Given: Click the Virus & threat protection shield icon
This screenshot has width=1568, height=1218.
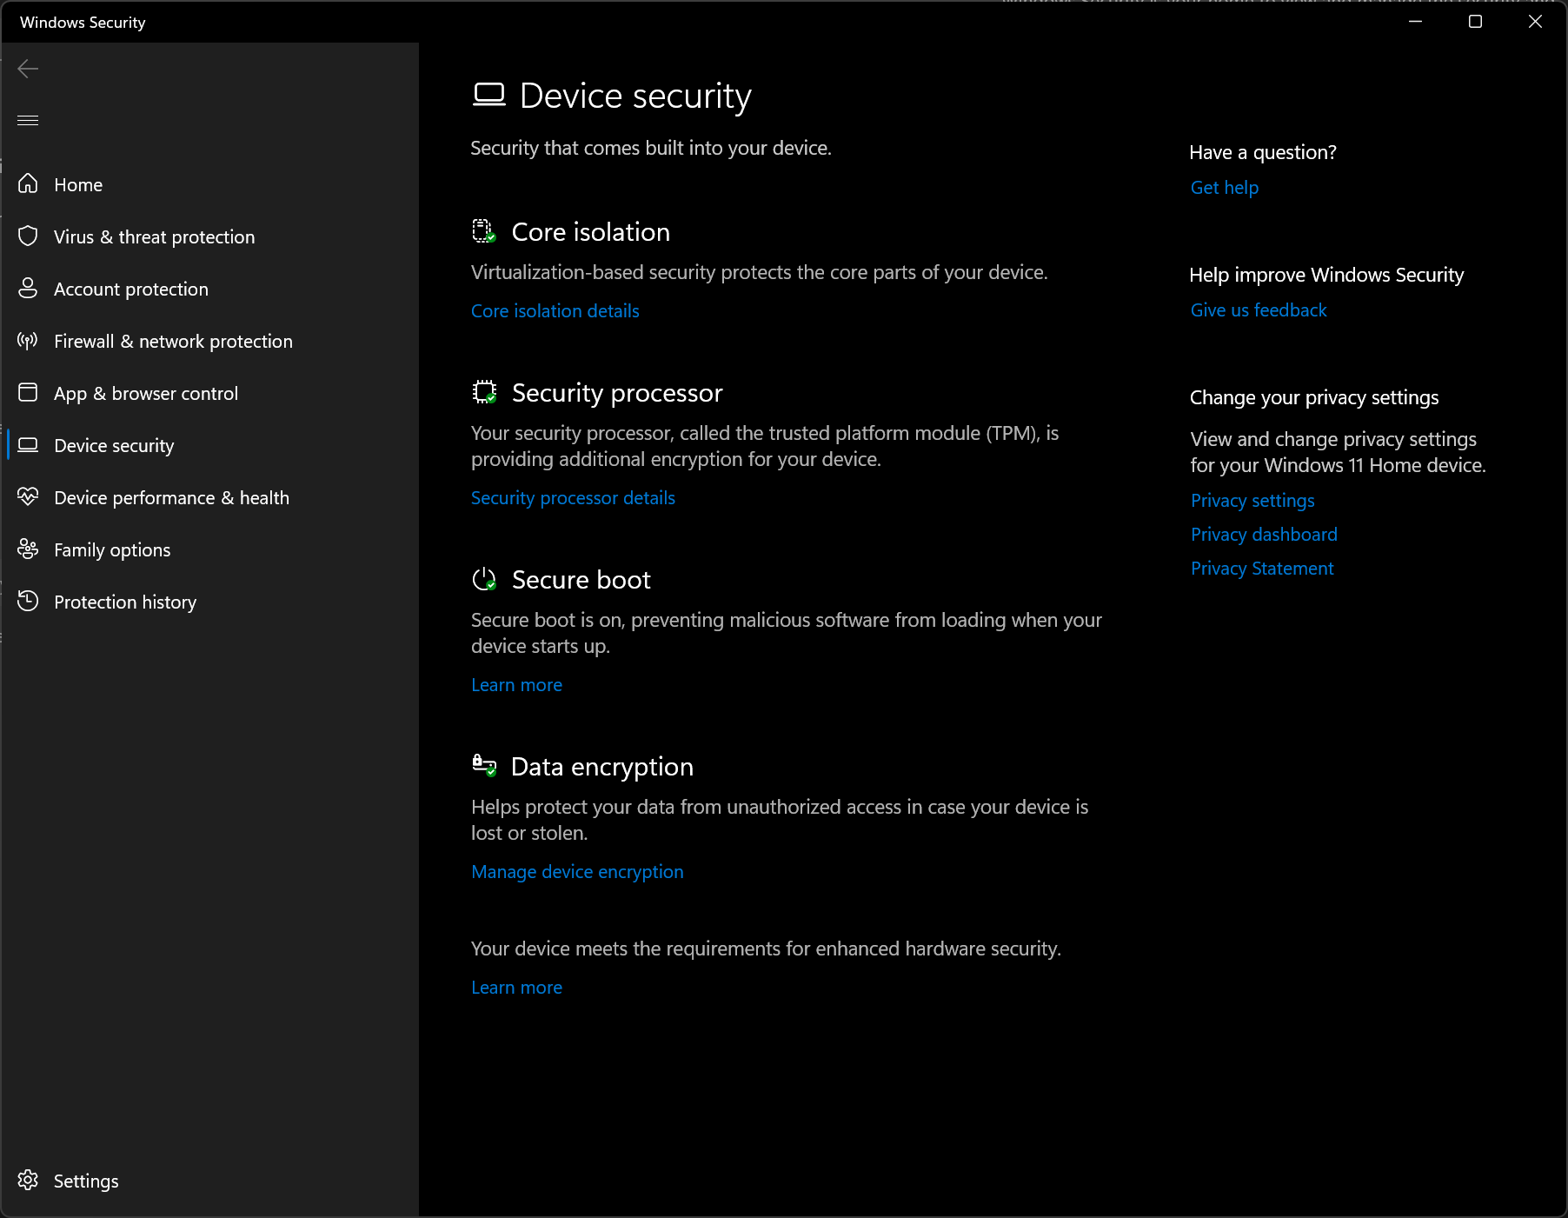Looking at the screenshot, I should coord(28,236).
